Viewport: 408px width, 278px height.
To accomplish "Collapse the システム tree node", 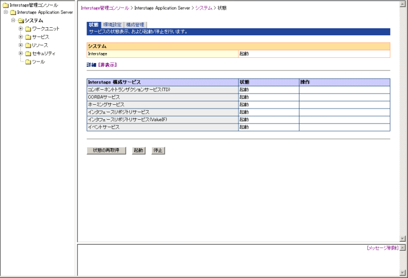I will click(13, 20).
